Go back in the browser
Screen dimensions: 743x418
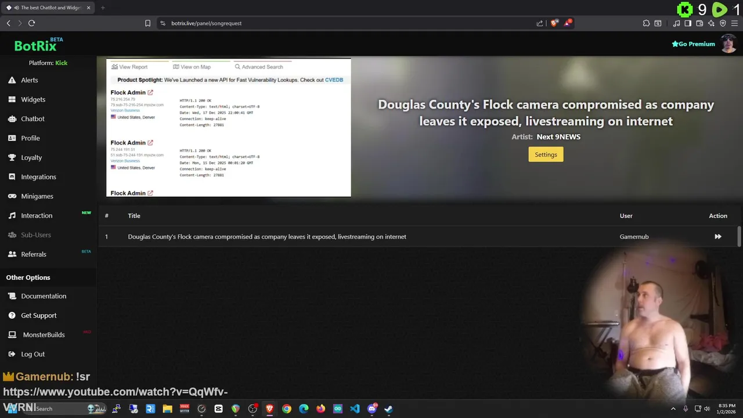point(8,23)
